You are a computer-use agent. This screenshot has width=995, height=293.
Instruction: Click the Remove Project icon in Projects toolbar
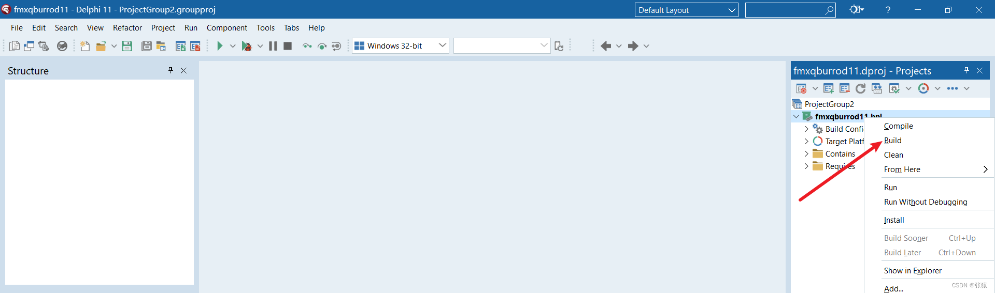tap(844, 88)
